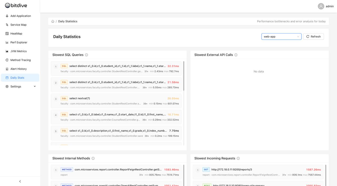
Task: Click the Daily Statistics breadcrumb
Action: 68,21
